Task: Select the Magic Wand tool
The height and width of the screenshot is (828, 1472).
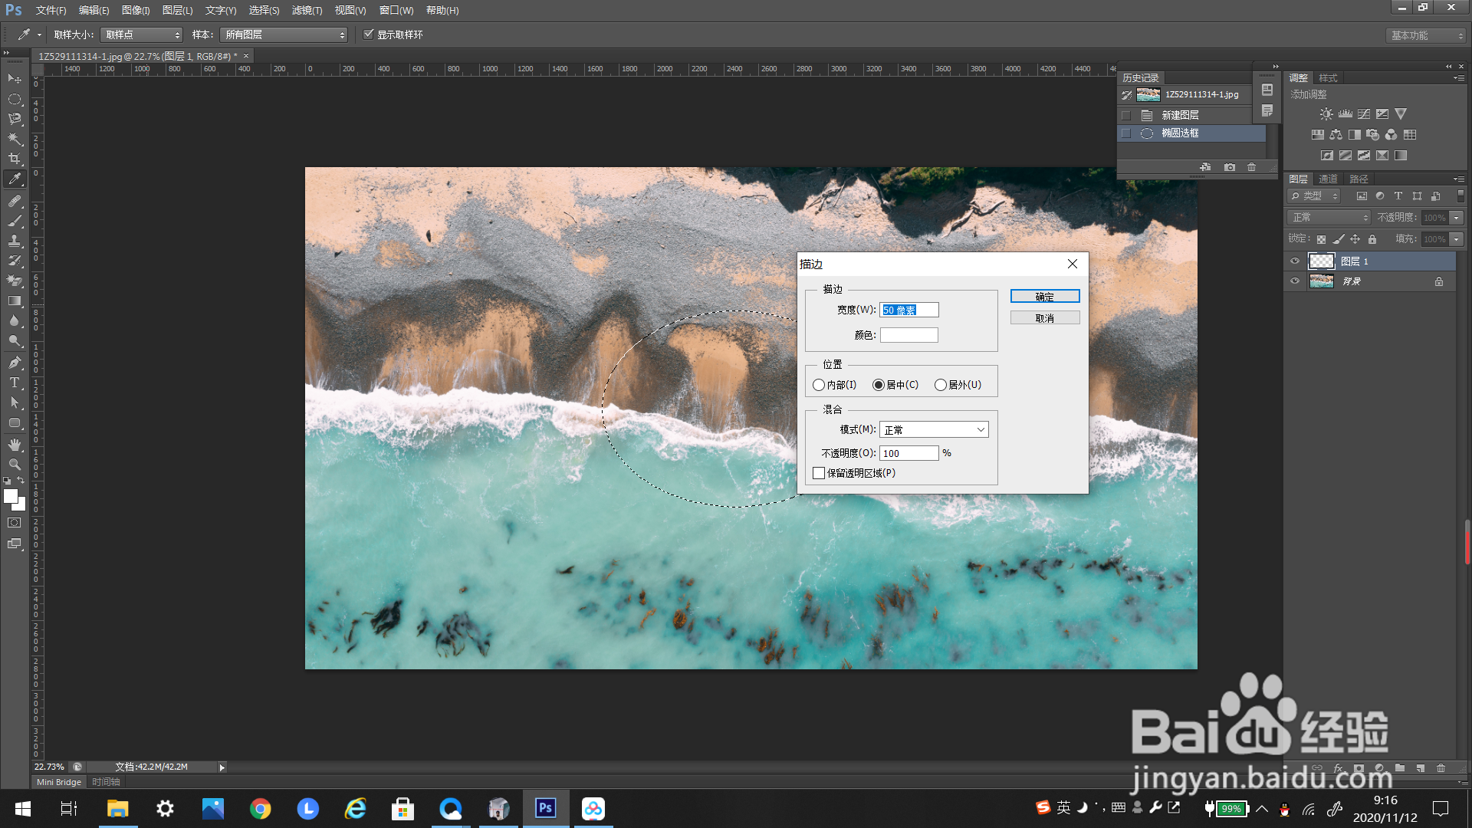Action: click(x=15, y=139)
